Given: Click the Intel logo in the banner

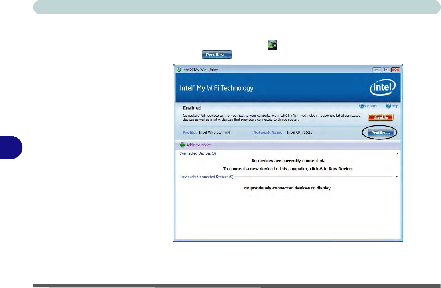Looking at the screenshot, I should click(383, 87).
